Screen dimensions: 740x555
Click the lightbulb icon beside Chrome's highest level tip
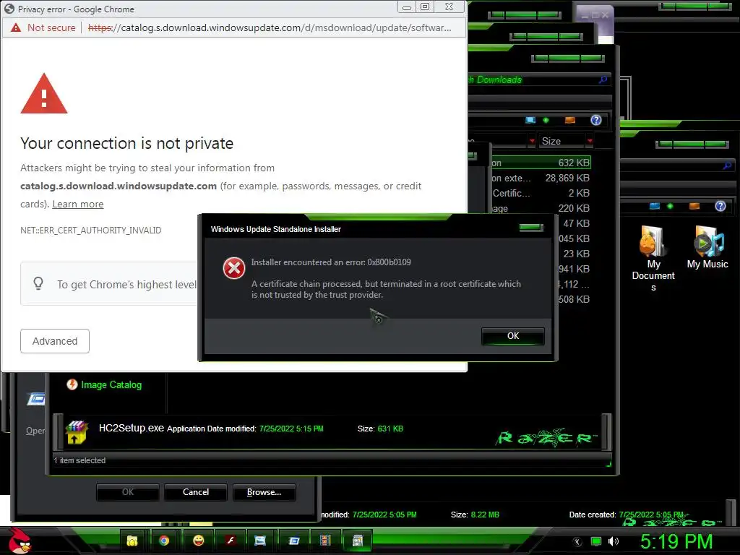pyautogui.click(x=38, y=283)
